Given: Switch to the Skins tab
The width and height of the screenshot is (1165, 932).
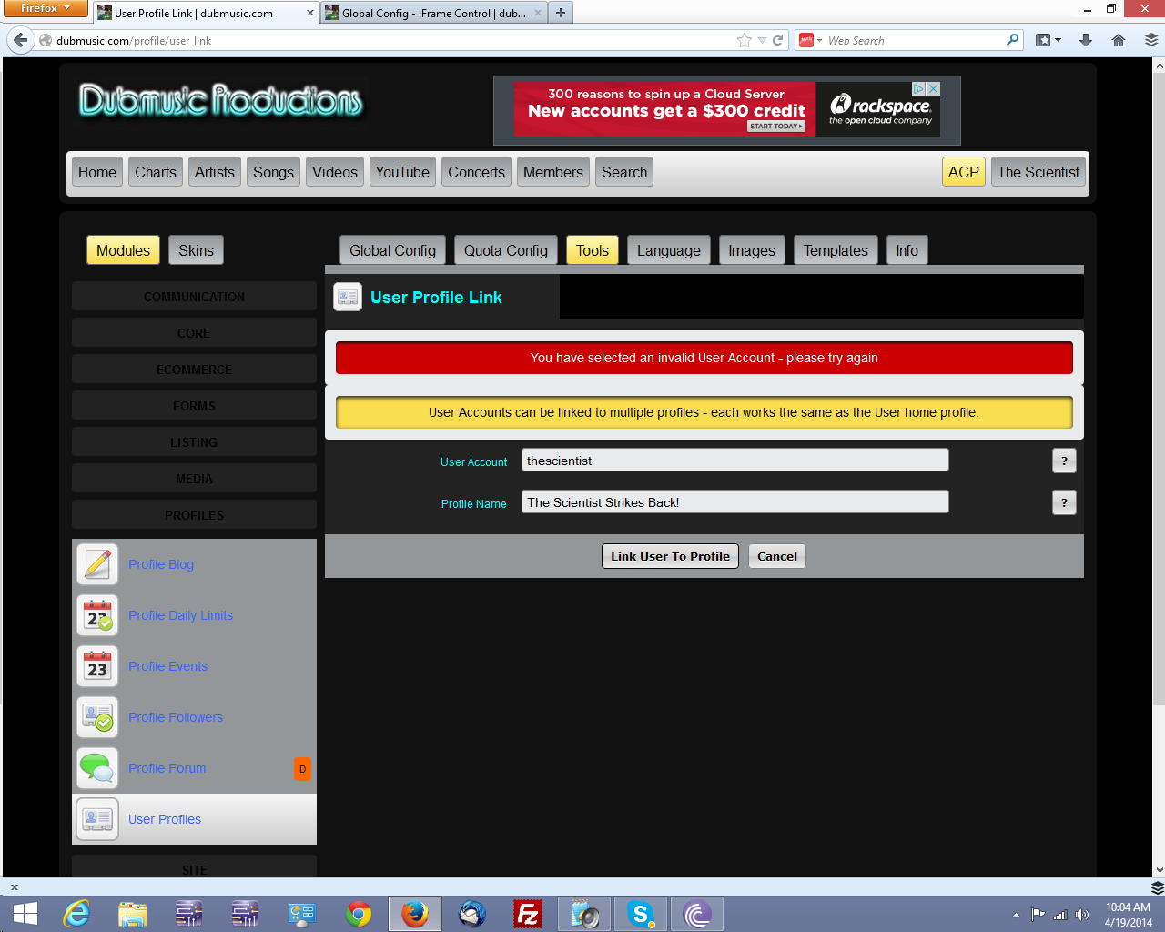Looking at the screenshot, I should tap(196, 250).
